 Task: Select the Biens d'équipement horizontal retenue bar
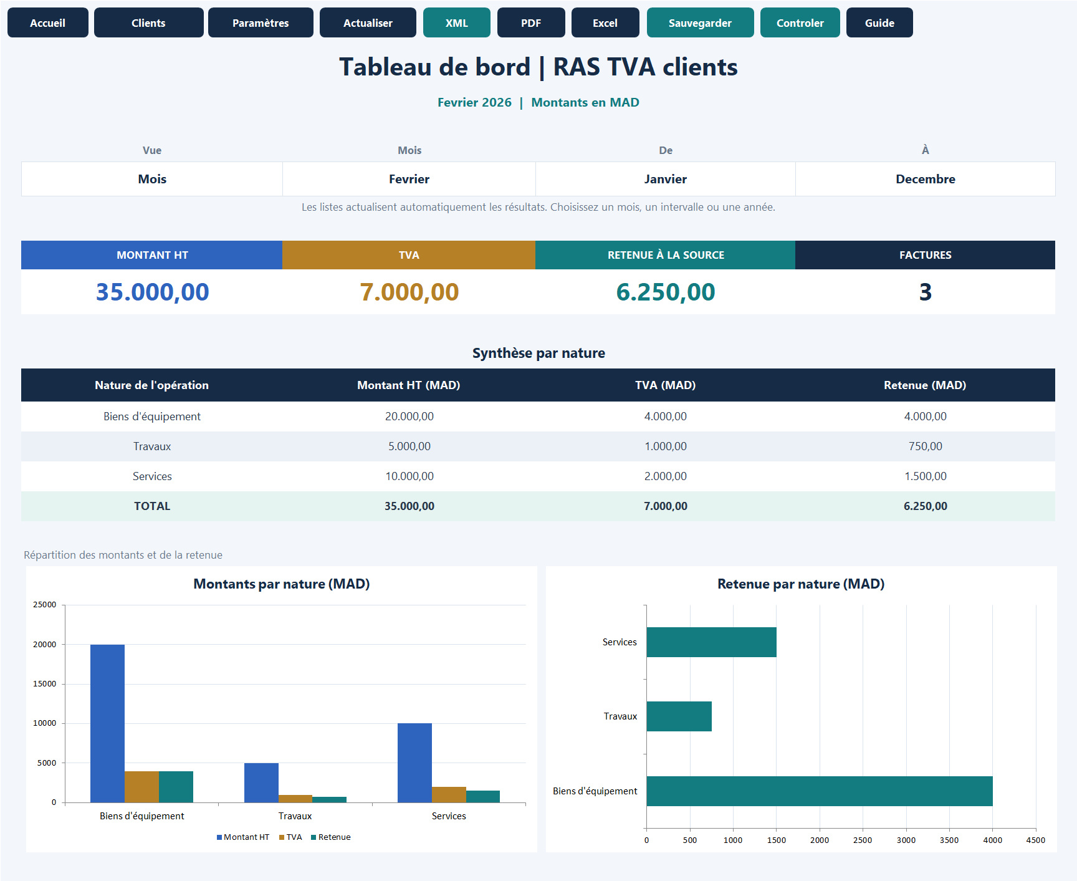pos(820,791)
